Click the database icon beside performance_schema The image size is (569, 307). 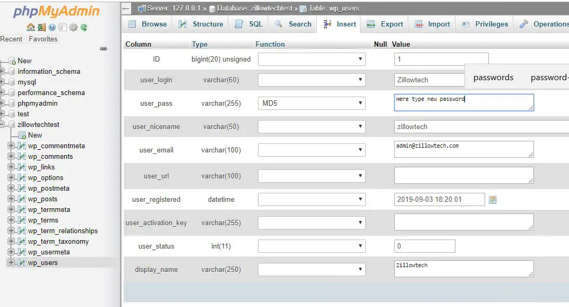tap(12, 92)
